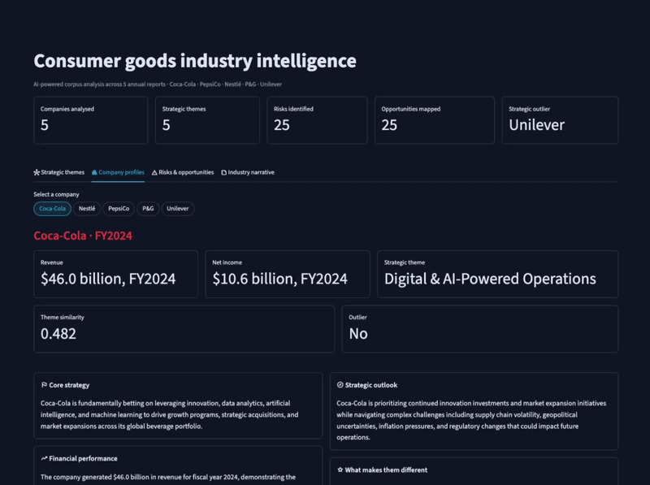
Task: Go to the Industry narrative tab
Action: 248,172
